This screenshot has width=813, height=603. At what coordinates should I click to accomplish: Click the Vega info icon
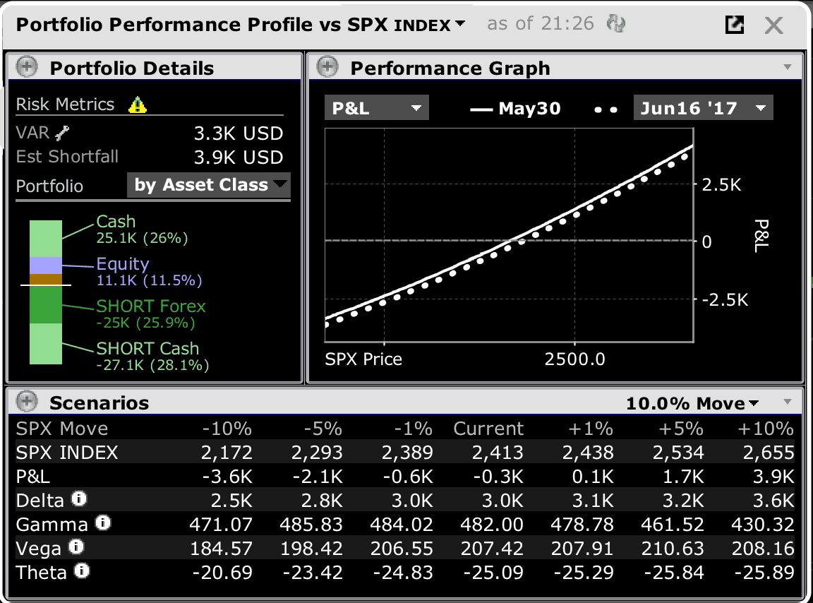click(76, 547)
